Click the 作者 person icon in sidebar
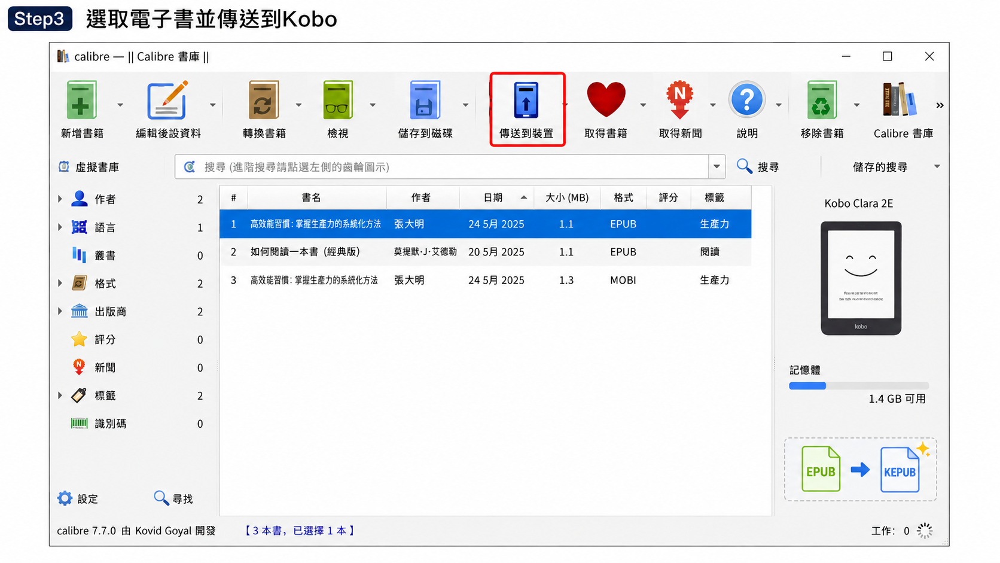This screenshot has width=1000, height=563. [80, 199]
